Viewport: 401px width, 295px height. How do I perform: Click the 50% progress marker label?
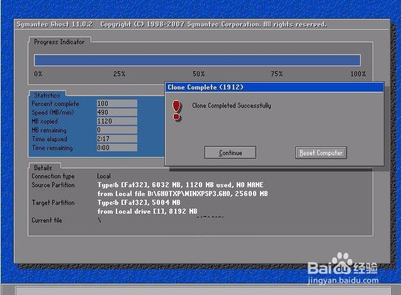coord(199,74)
